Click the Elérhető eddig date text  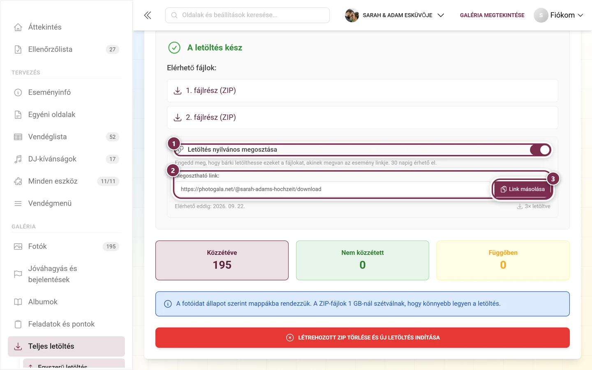point(210,206)
